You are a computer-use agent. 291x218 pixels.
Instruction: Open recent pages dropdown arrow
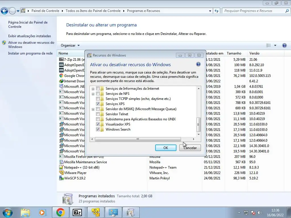[18, 11]
